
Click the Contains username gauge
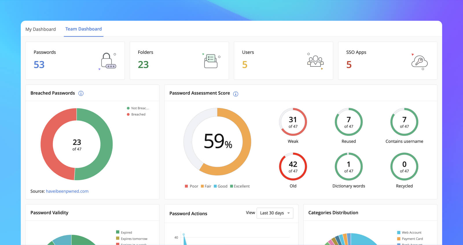click(x=404, y=122)
